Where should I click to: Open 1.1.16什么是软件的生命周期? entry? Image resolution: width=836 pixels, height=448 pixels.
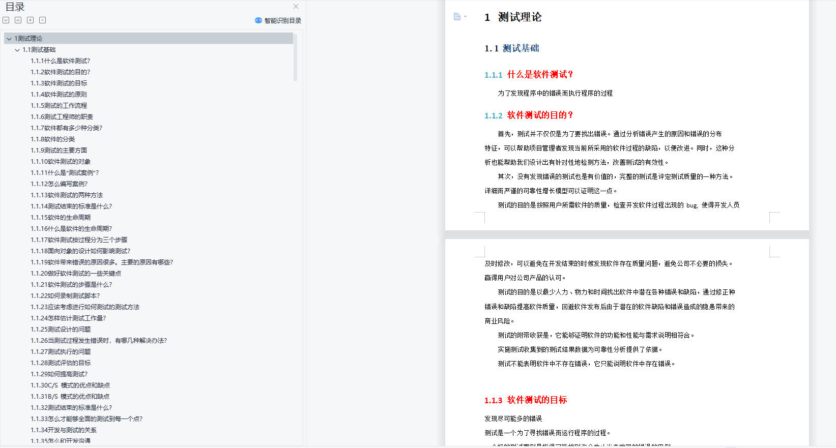point(71,229)
